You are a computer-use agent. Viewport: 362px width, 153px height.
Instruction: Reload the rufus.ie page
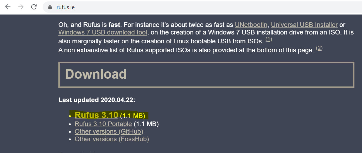pos(34,7)
